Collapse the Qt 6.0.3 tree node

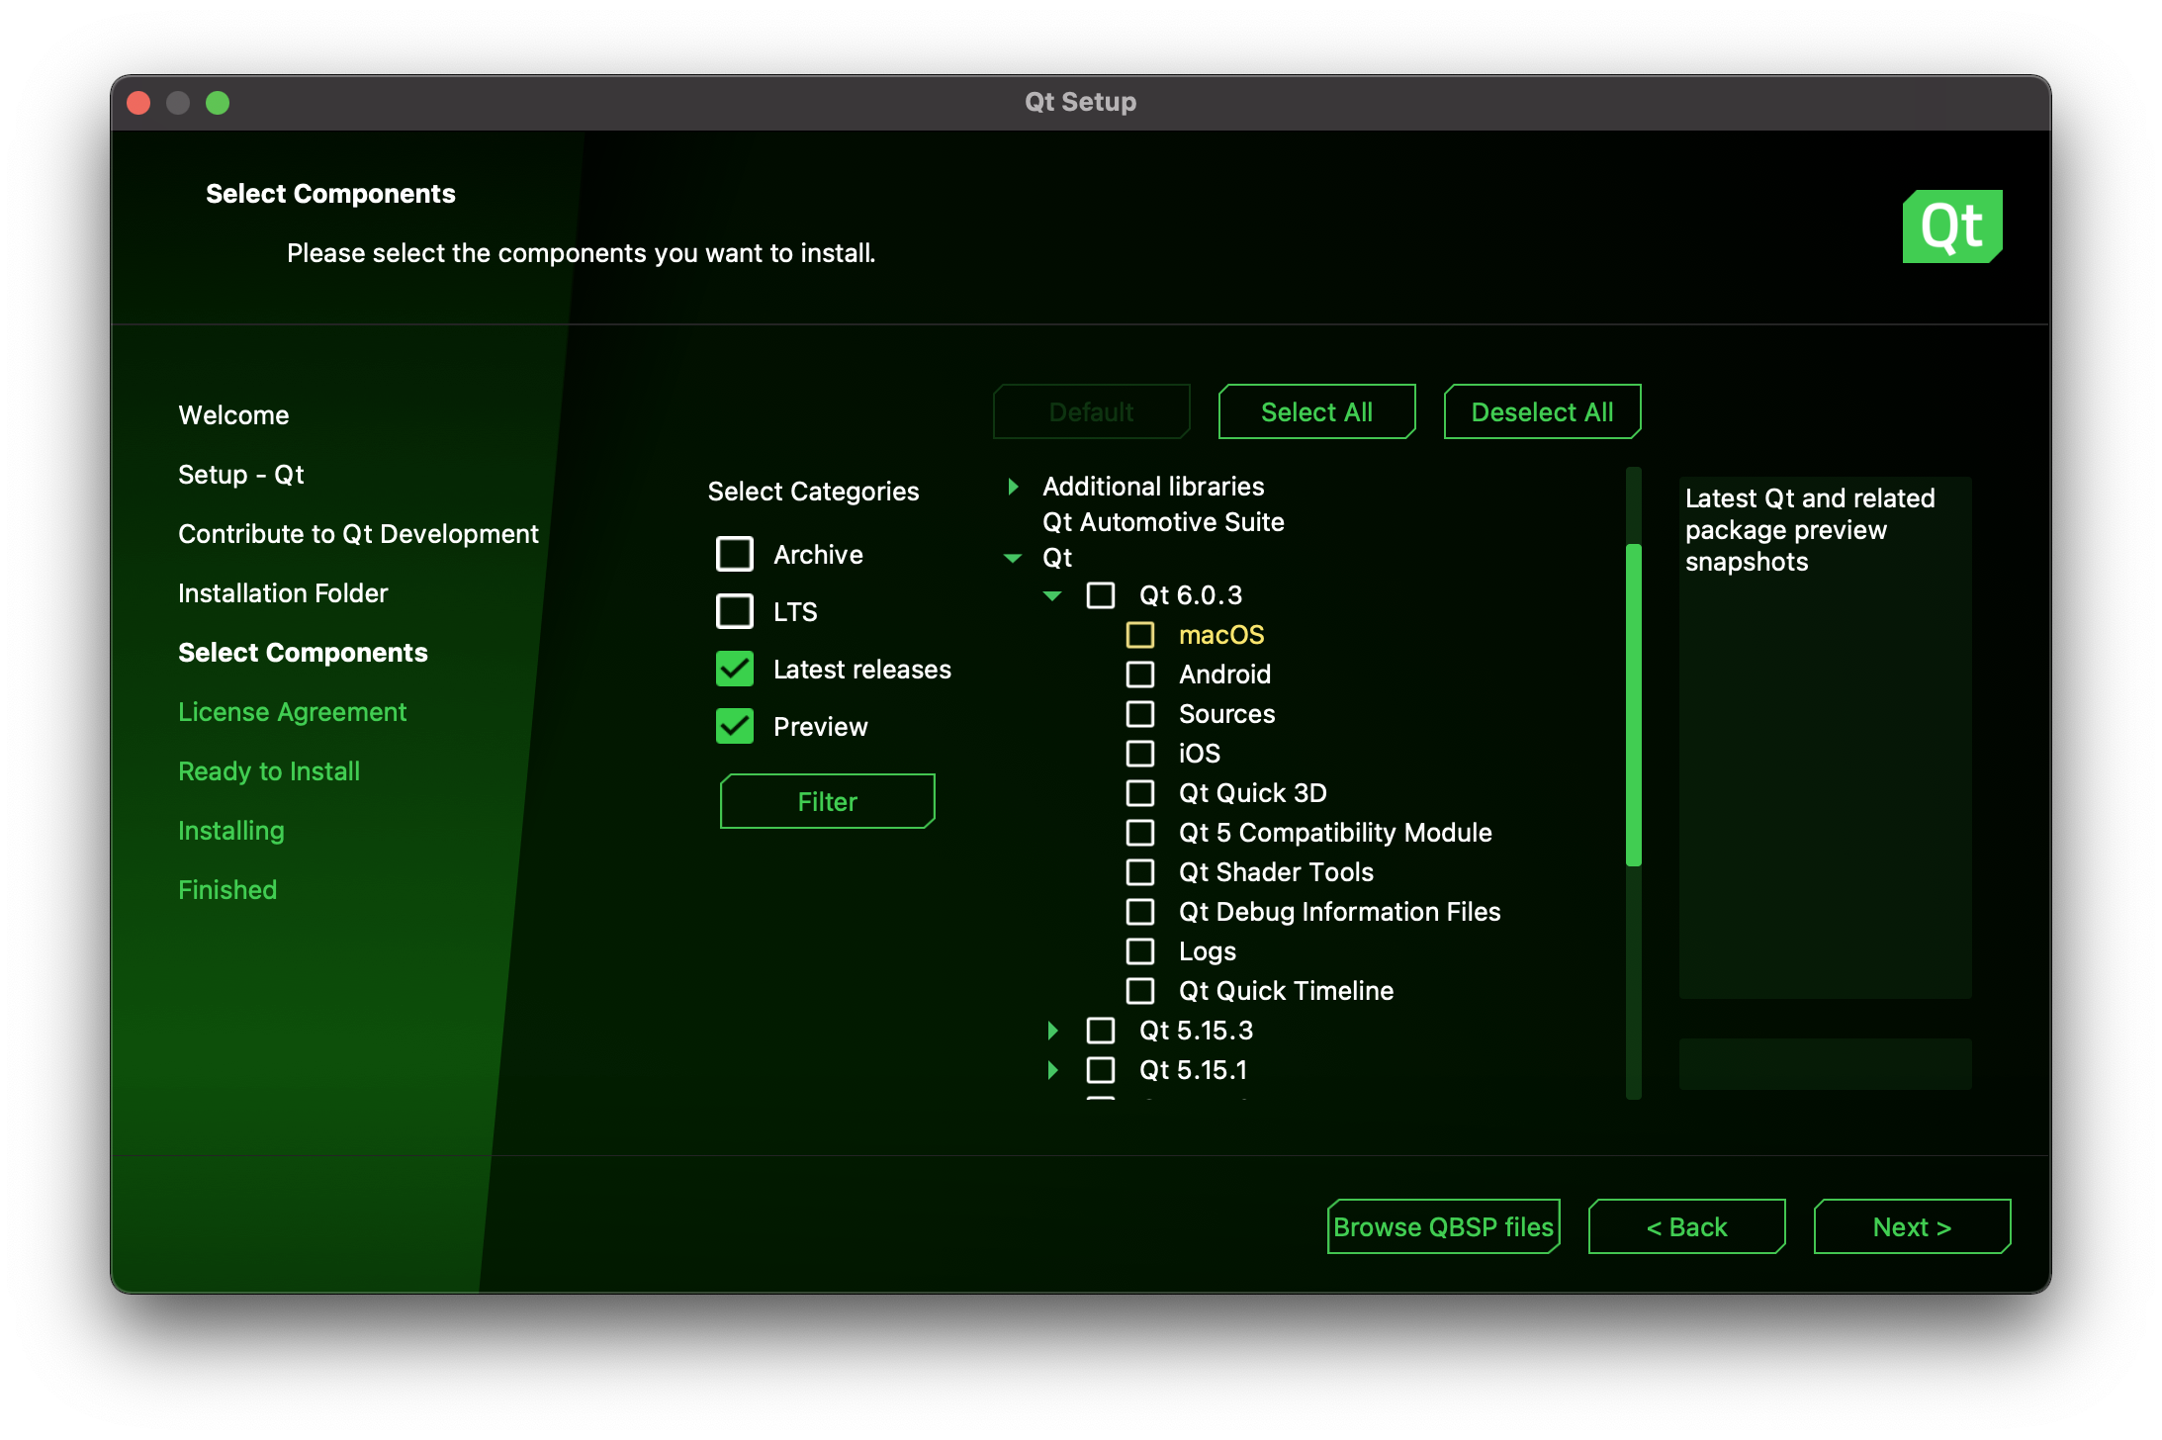point(1052,595)
